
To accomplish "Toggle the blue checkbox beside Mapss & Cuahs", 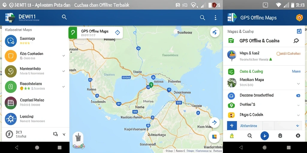I will coord(299,31).
